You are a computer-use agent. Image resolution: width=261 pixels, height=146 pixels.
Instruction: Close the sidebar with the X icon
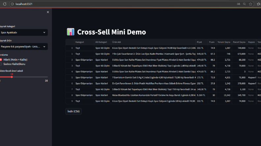48,12
